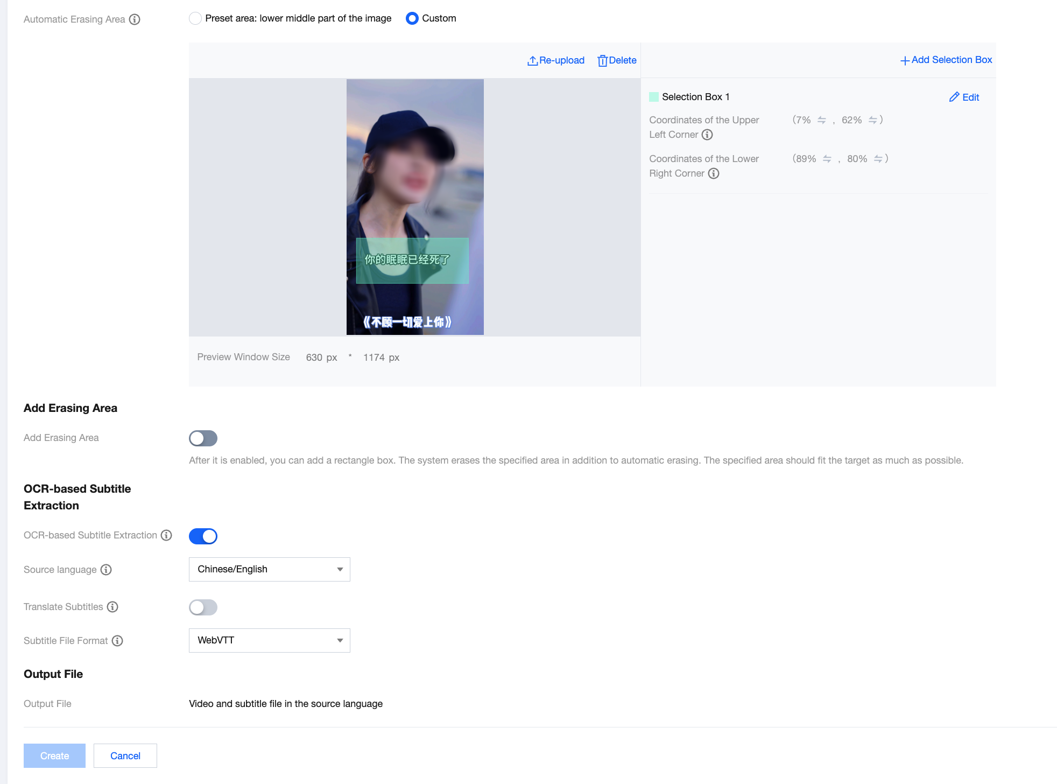The width and height of the screenshot is (1057, 784).
Task: Enable the Translate Subtitles switch
Action: pyautogui.click(x=203, y=607)
